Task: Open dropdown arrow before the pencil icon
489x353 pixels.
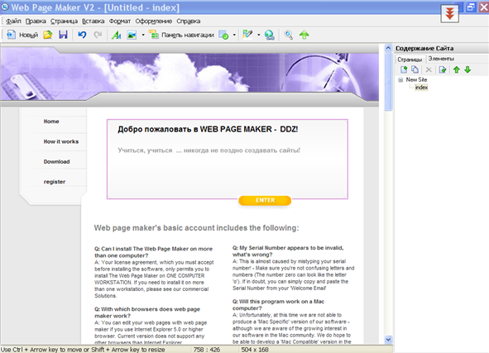Action: (234, 35)
